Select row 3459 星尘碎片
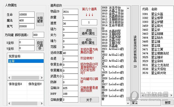 [x=157, y=26]
